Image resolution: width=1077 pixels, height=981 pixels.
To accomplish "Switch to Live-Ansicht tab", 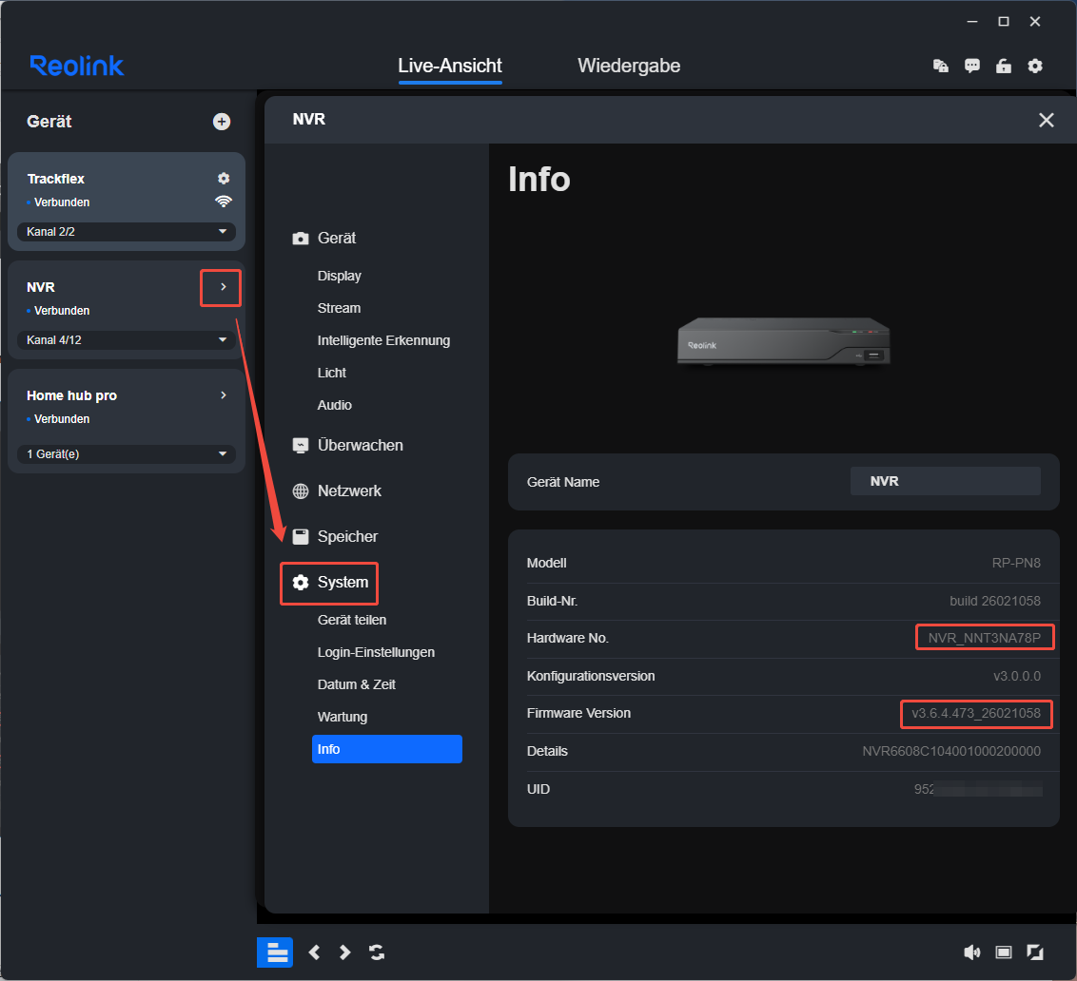I will [450, 66].
